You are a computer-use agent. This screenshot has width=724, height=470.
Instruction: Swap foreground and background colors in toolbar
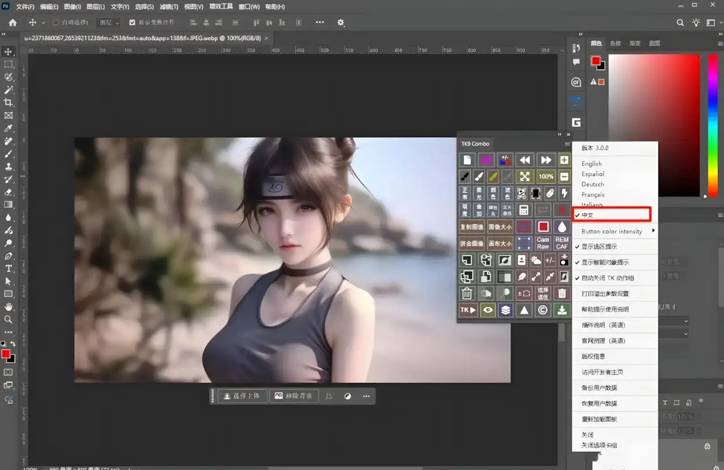pos(12,344)
